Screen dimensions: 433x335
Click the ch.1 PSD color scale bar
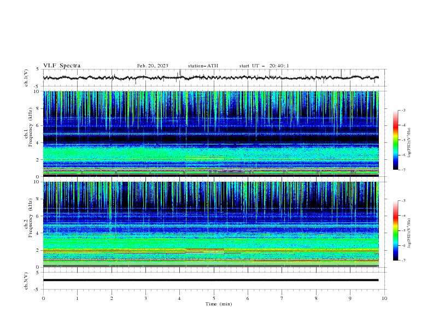tap(395, 140)
